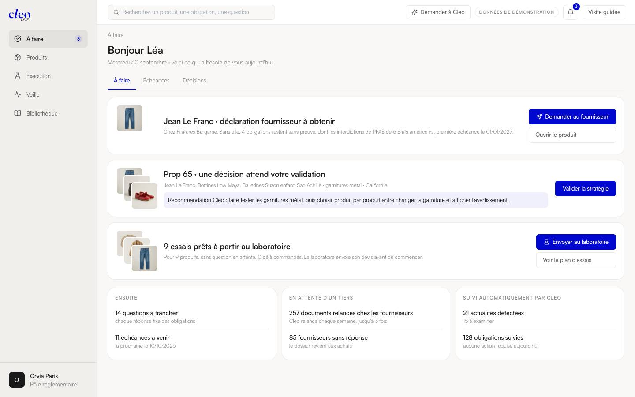Image resolution: width=635 pixels, height=397 pixels.
Task: Click Demander au fournisseur button
Action: tap(572, 116)
